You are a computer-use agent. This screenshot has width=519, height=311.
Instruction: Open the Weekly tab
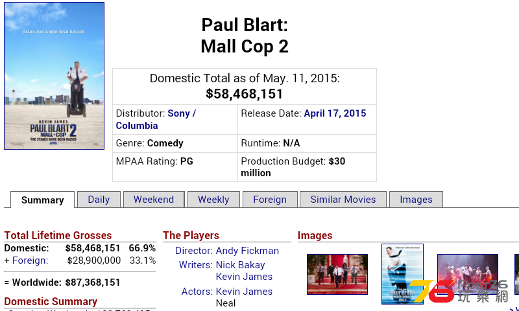213,200
